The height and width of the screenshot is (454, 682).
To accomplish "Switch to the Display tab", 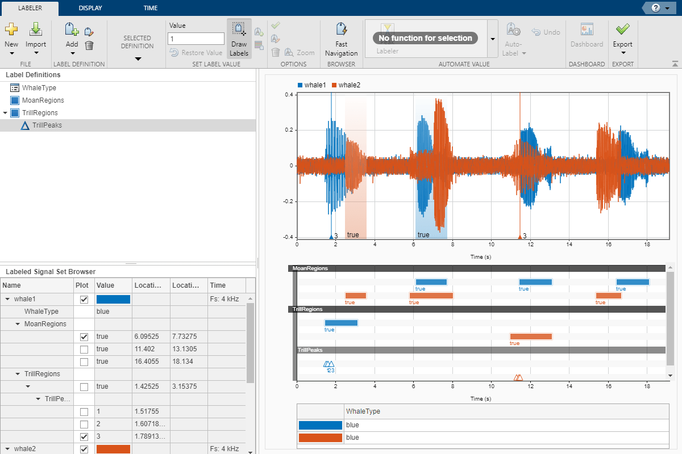I will (90, 8).
